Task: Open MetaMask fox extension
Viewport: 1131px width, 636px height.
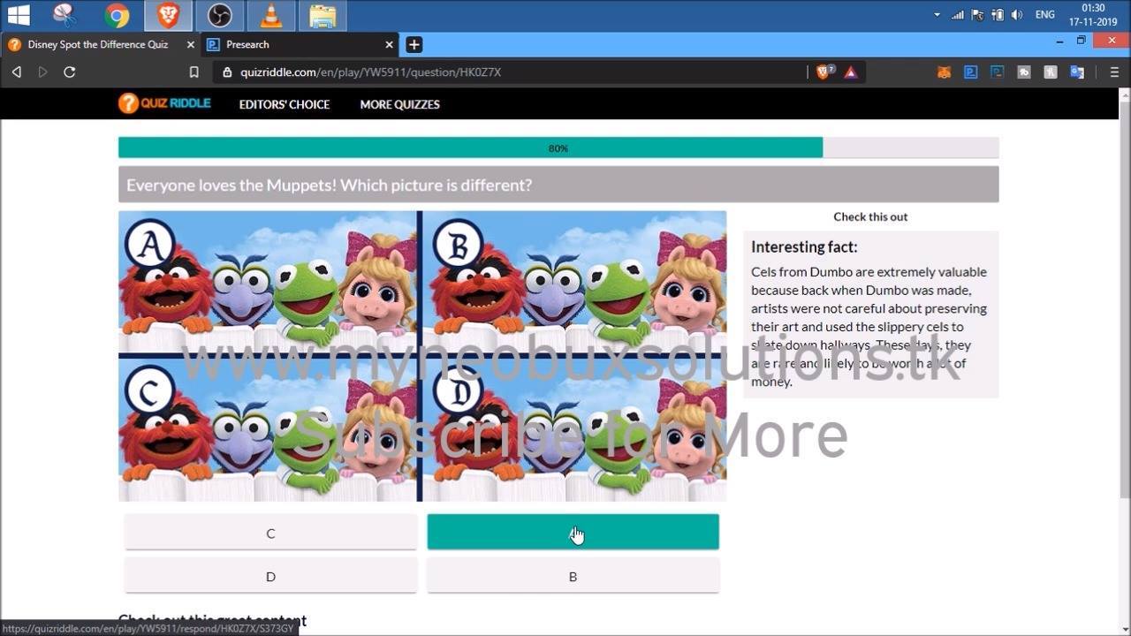Action: (944, 72)
